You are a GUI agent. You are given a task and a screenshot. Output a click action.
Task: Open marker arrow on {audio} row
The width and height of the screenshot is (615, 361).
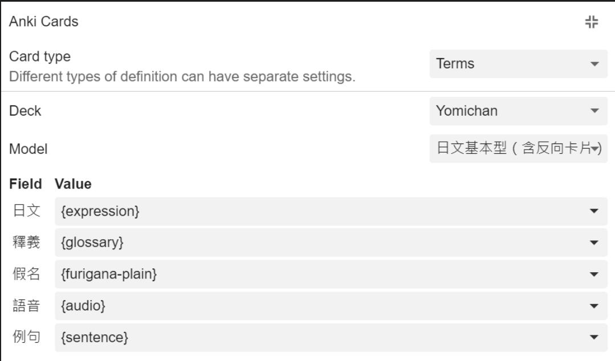(594, 306)
